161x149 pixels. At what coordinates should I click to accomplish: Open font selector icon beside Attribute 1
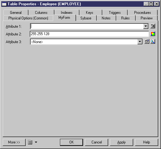click(x=153, y=26)
